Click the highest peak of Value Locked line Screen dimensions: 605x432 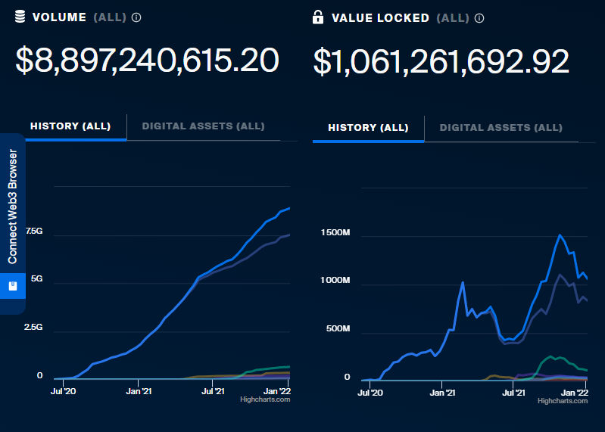560,235
